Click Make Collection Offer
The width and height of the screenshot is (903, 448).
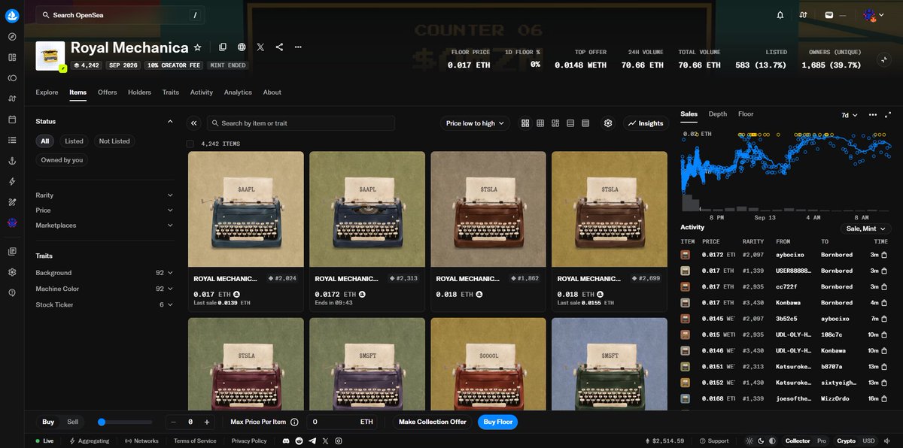pyautogui.click(x=433, y=422)
